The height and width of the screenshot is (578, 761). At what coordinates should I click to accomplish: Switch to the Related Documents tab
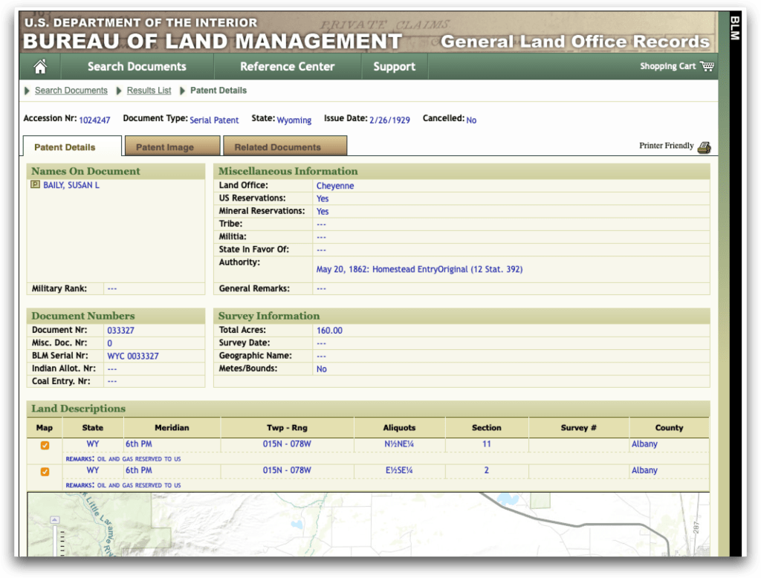coord(277,147)
